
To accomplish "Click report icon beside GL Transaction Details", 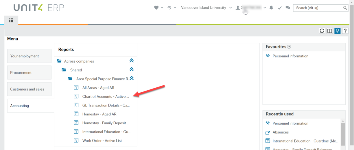I will (76, 105).
